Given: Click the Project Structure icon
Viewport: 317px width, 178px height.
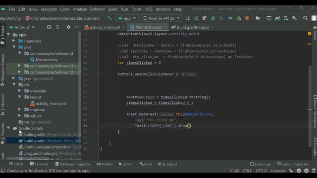Looking at the screenshot, I should 258,18.
